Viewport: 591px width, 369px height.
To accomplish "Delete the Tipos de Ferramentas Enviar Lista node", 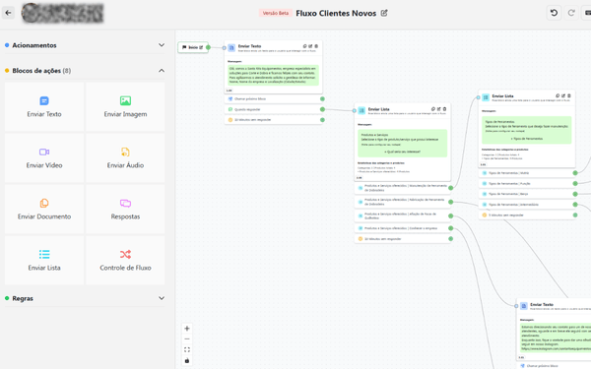I will 569,96.
